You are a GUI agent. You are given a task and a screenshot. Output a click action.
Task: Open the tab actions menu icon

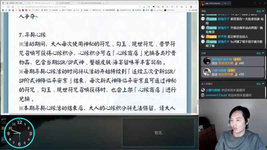click(3, 3)
